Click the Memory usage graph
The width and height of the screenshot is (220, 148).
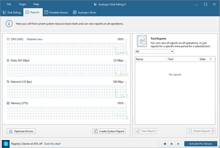tap(66, 113)
